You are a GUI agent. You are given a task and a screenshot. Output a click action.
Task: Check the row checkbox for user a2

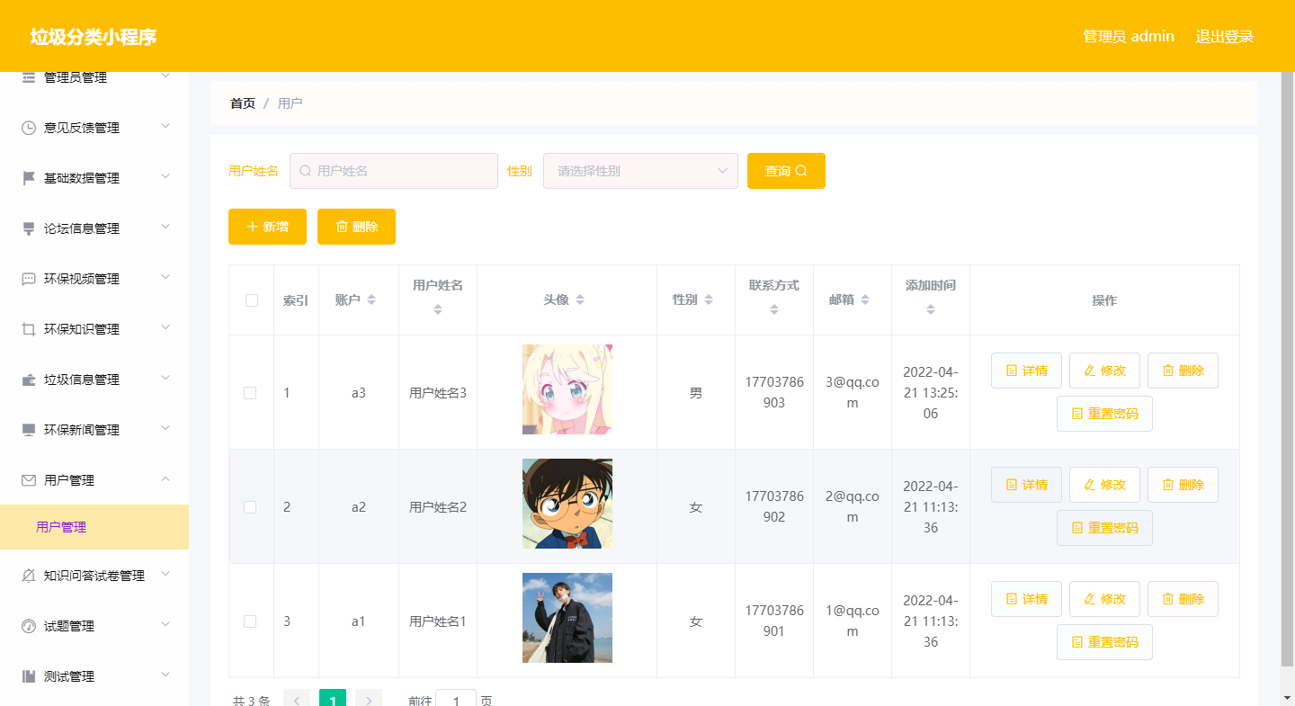coord(251,506)
